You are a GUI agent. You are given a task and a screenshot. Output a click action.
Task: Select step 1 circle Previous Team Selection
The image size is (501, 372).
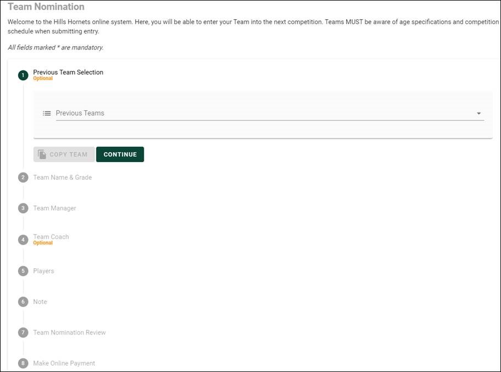[23, 75]
